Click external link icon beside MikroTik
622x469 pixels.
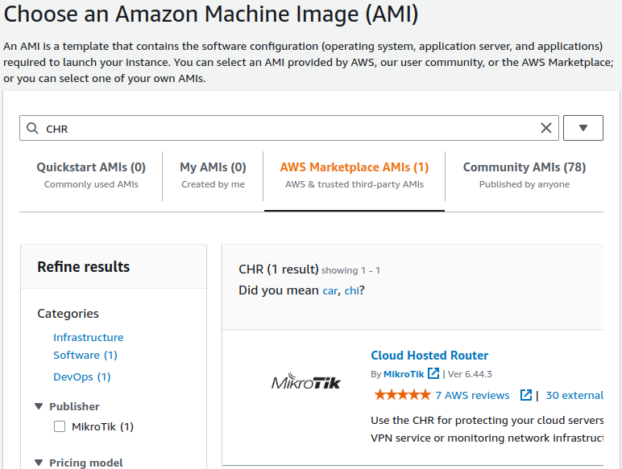433,373
